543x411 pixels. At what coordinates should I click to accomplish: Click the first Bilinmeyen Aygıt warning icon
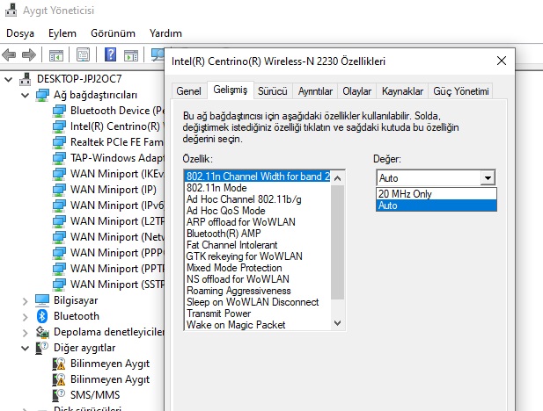click(59, 364)
